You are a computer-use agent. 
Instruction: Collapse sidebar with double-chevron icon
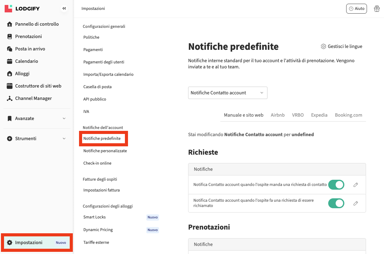(x=64, y=8)
